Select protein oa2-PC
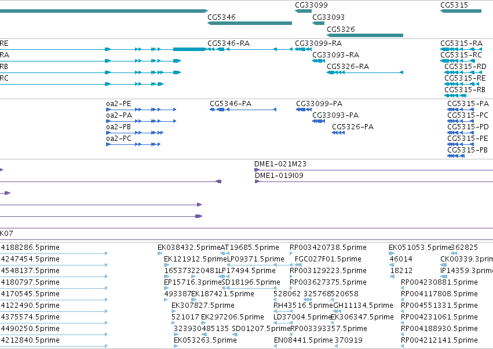 133,144
